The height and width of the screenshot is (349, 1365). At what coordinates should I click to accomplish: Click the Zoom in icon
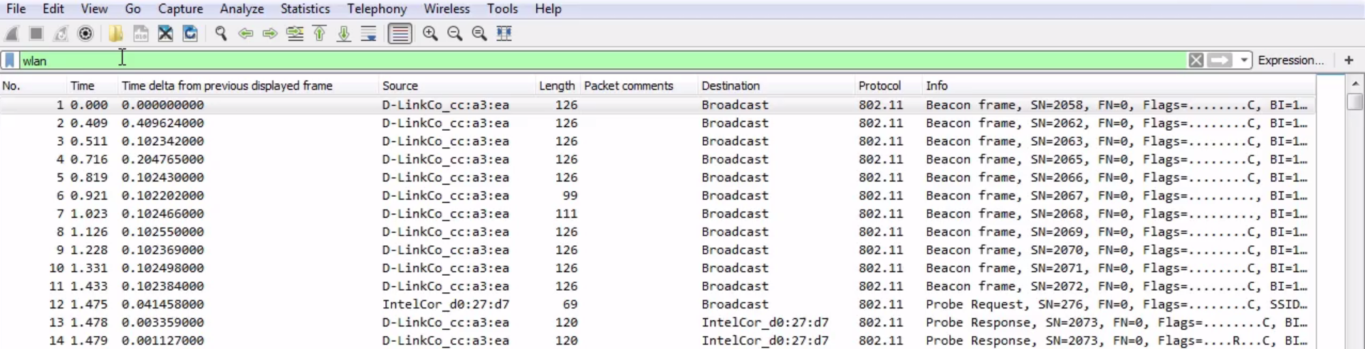pos(430,33)
